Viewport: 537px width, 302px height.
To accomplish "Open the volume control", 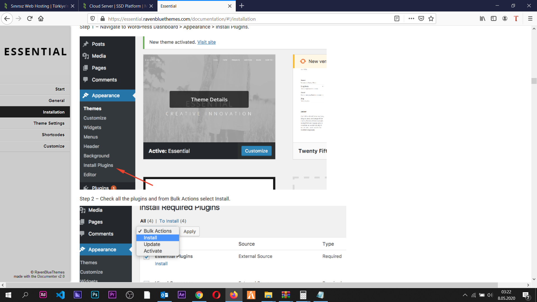I will point(490,295).
